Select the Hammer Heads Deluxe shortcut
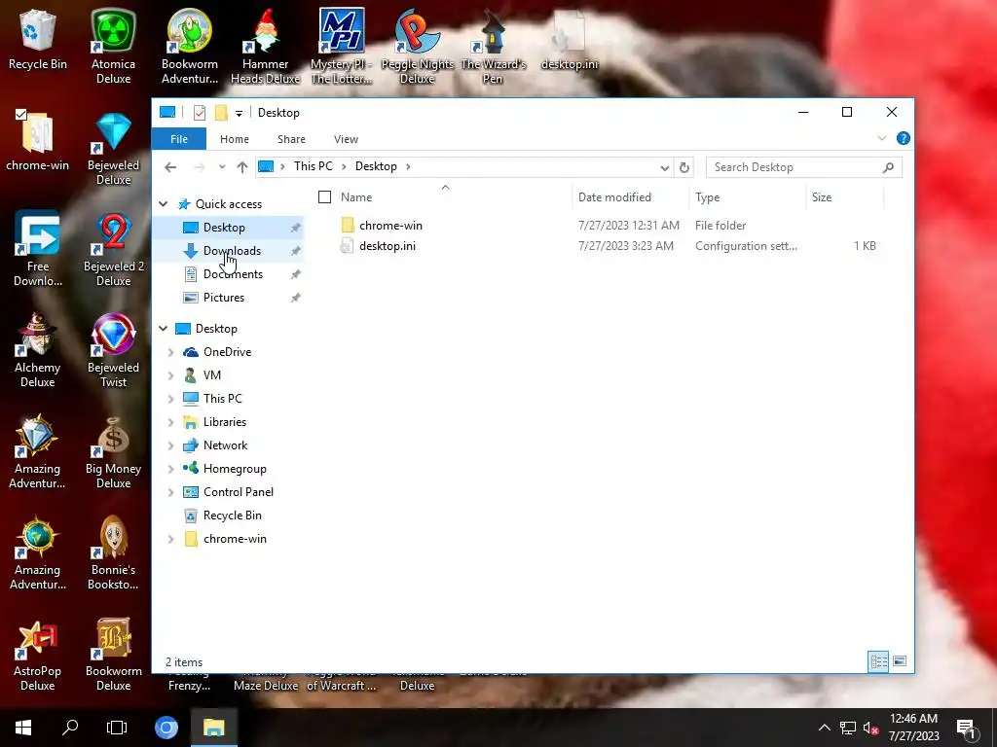 (265, 47)
